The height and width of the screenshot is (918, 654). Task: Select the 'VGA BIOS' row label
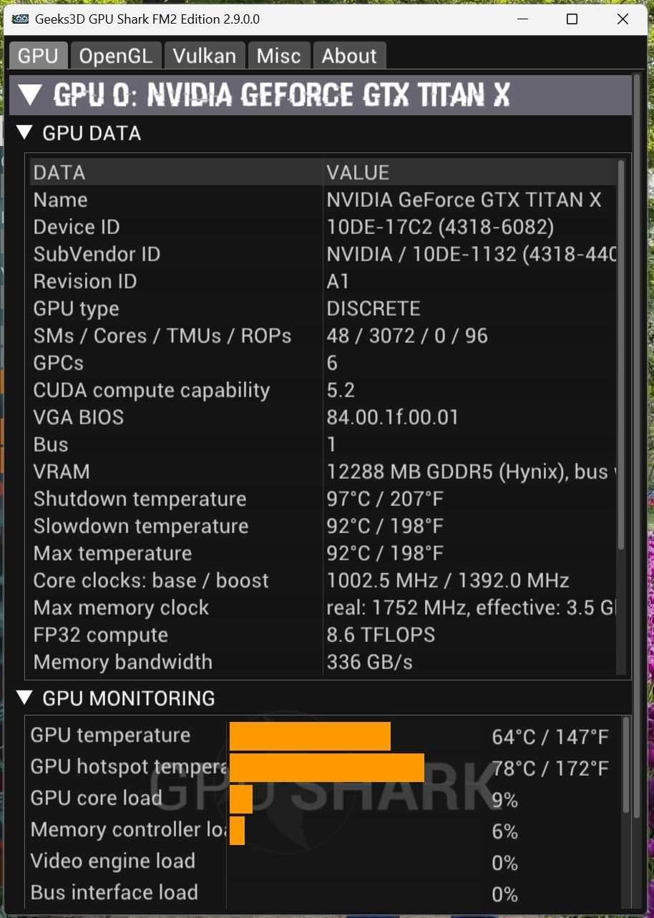[78, 417]
